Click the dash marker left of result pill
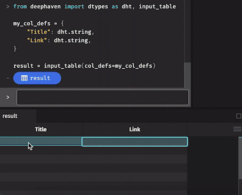242x195 pixels. tap(8, 78)
